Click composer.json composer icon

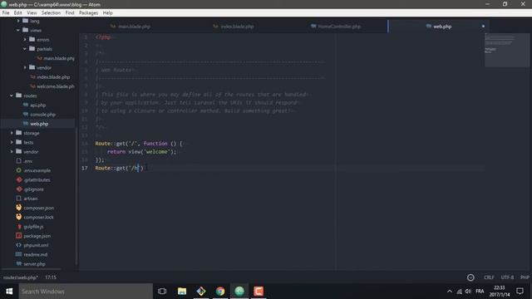pos(18,208)
